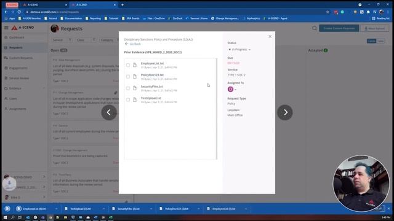Open menu for PolicyDoc123 download item

pyautogui.click(x=198, y=209)
